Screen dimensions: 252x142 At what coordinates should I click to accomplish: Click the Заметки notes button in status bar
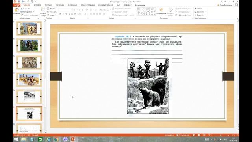click(x=170, y=135)
